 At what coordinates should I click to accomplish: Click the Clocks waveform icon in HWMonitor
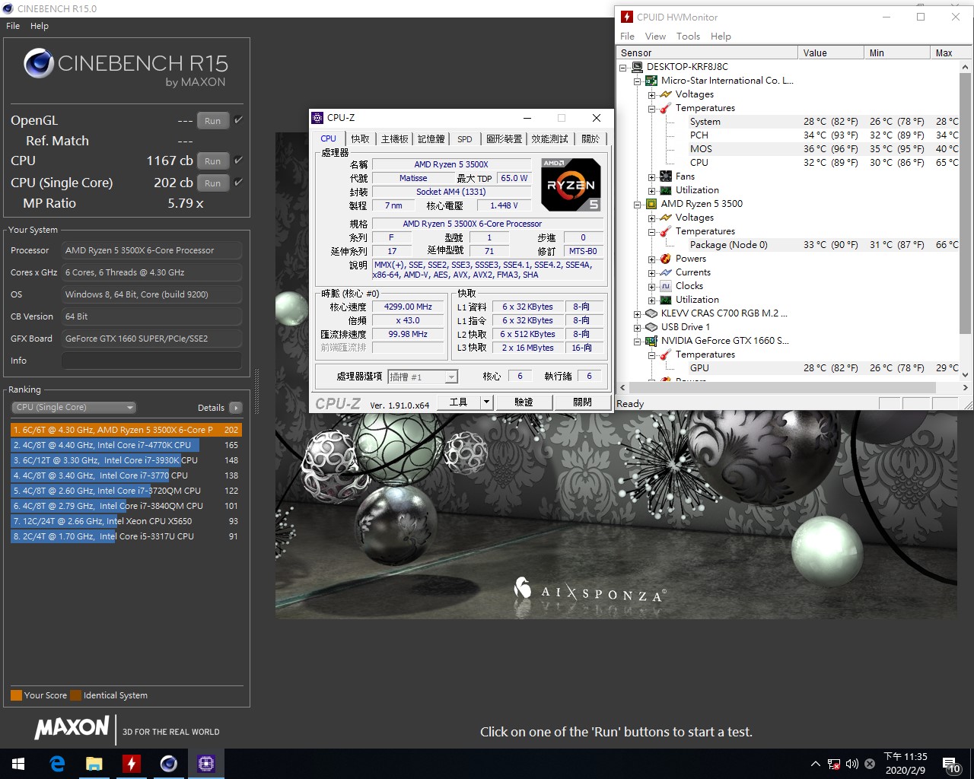coord(666,286)
